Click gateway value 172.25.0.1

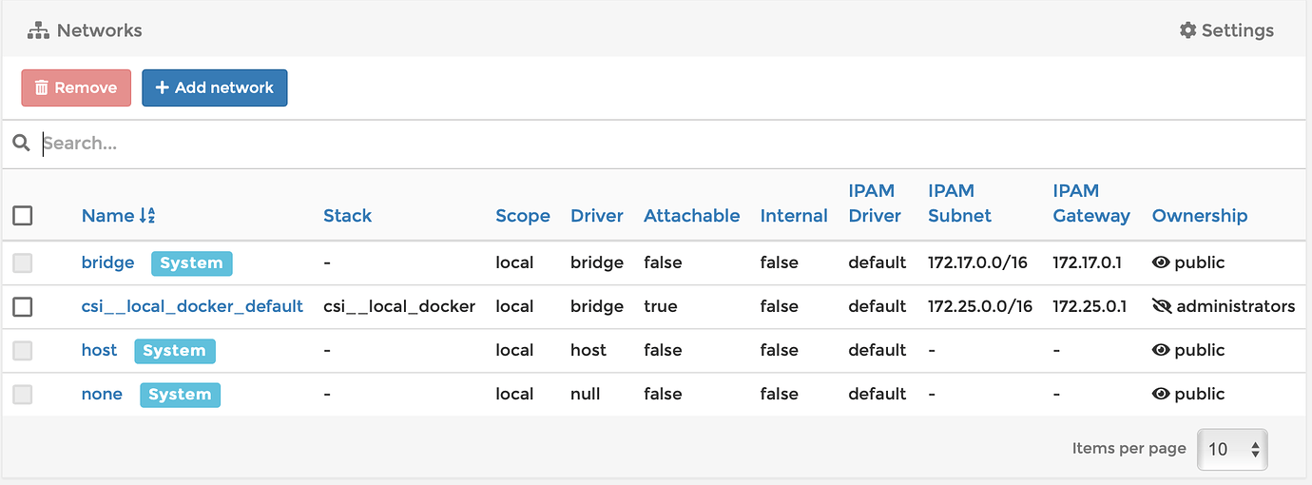[1090, 306]
